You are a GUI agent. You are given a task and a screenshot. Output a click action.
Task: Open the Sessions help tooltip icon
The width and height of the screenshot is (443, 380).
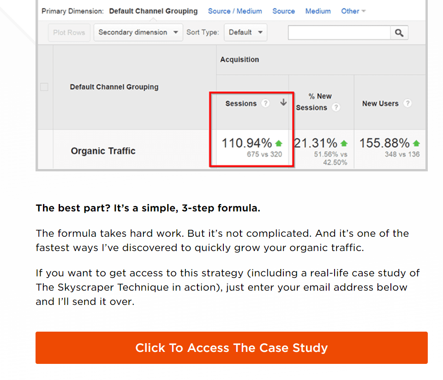click(265, 104)
